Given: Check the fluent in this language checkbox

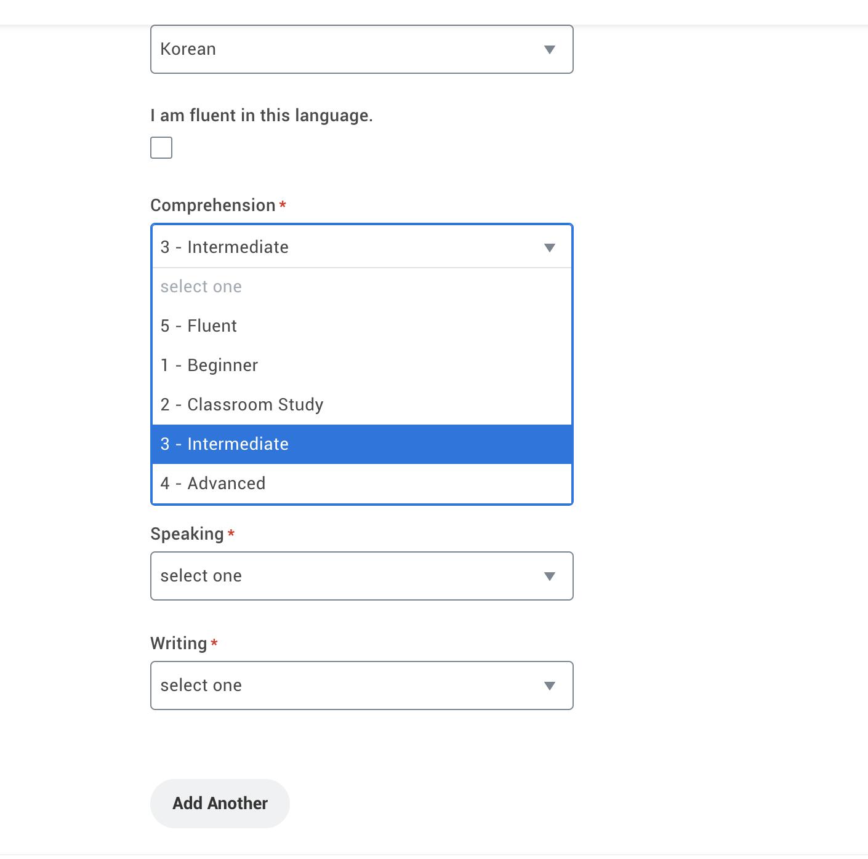Looking at the screenshot, I should coord(161,148).
